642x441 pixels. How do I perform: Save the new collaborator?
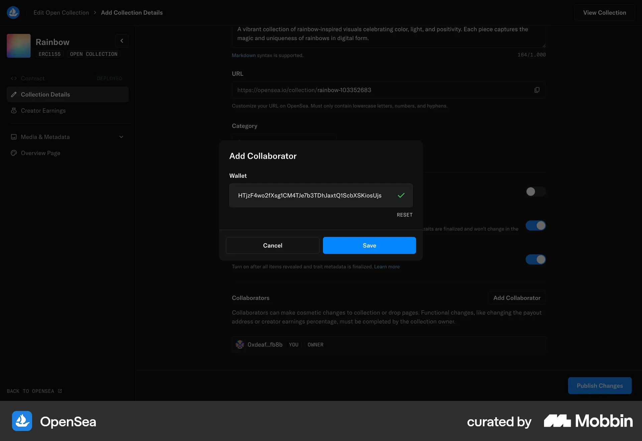pyautogui.click(x=369, y=245)
